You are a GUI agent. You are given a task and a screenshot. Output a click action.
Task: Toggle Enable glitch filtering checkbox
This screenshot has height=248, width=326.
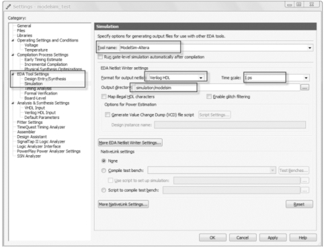click(x=209, y=97)
